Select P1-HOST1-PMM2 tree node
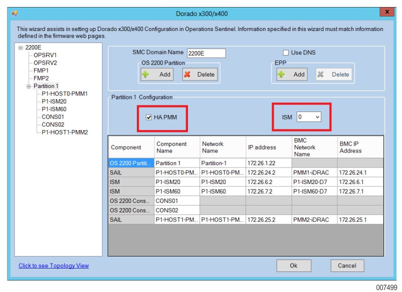Image resolution: width=402 pixels, height=292 pixels. (65, 132)
